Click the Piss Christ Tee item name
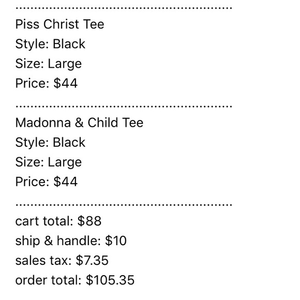The width and height of the screenshot is (300, 300). (x=59, y=24)
